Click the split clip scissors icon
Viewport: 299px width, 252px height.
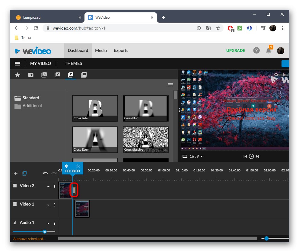point(78,166)
